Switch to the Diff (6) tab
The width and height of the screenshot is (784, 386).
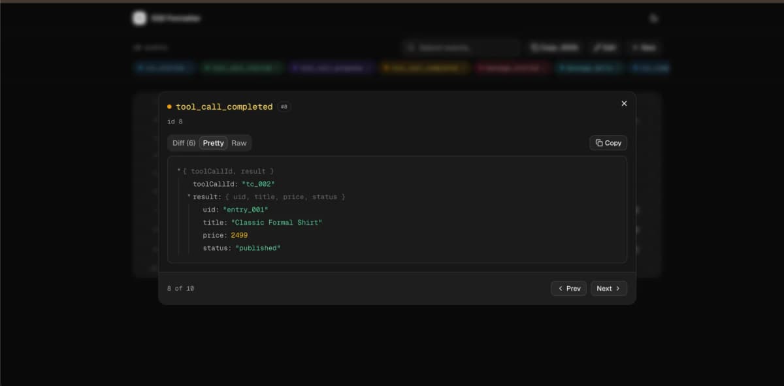(184, 143)
